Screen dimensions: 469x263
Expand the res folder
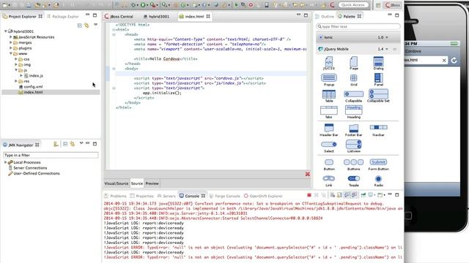(16, 81)
